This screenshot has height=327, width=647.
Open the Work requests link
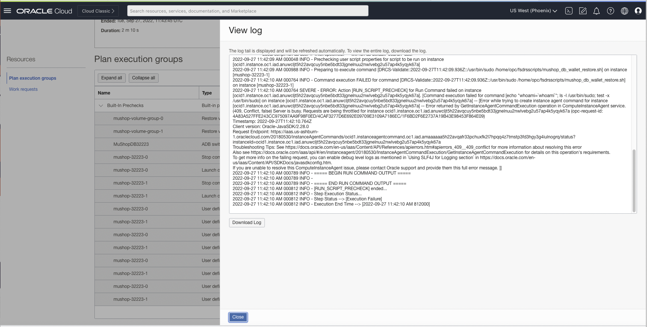23,89
